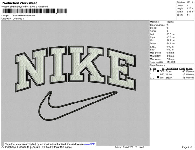Click the 'Description' column header
This screenshot has height=150, width=195.
172,69
